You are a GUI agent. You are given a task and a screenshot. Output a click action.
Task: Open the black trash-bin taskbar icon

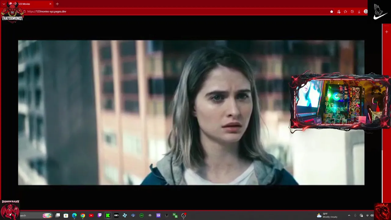point(167,215)
